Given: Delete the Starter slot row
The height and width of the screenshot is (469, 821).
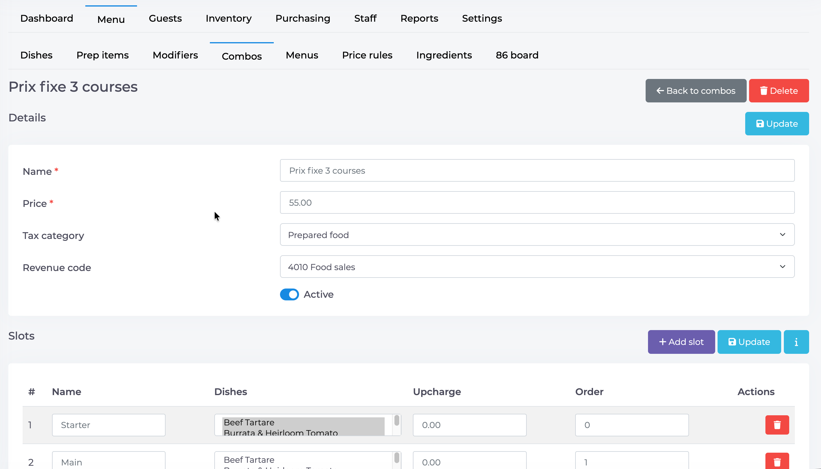Looking at the screenshot, I should click(777, 425).
